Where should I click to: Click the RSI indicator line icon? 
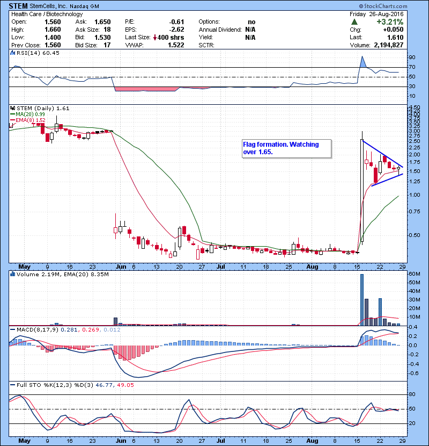click(12, 53)
